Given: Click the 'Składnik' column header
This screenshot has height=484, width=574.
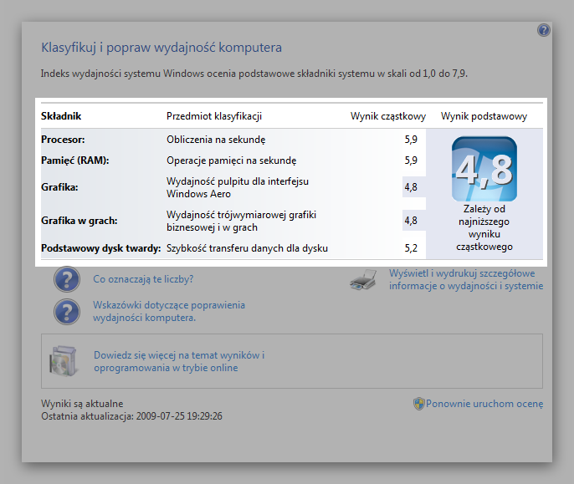Looking at the screenshot, I should point(61,116).
